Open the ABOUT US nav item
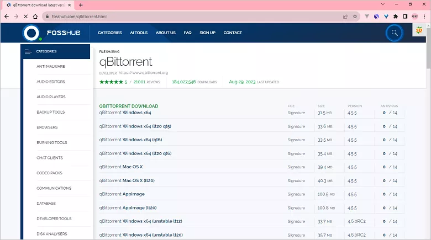431x240 pixels. [165, 33]
